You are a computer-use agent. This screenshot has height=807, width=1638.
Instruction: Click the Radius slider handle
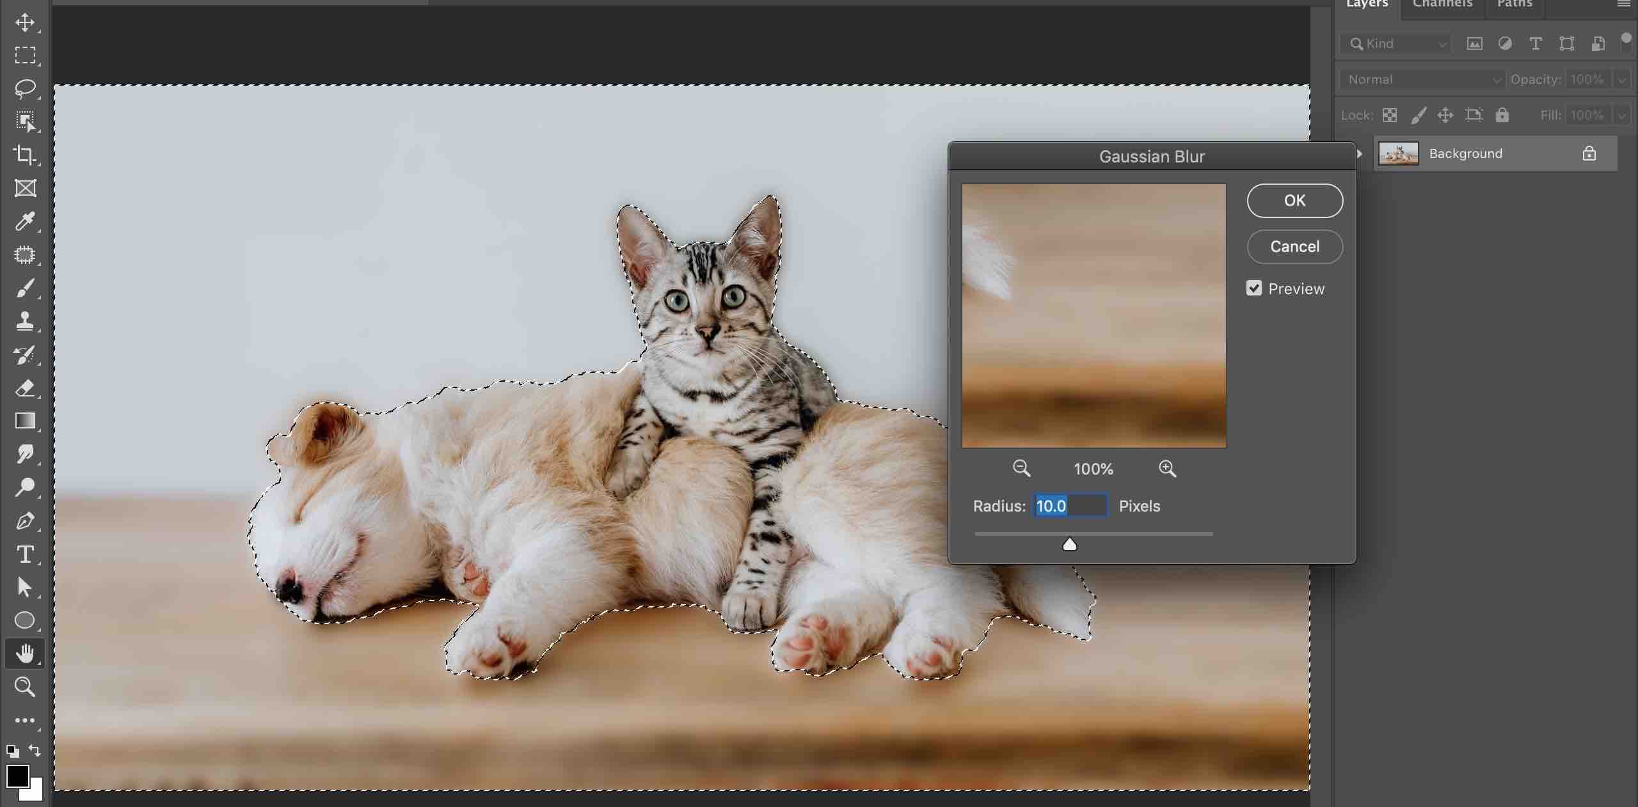point(1069,544)
